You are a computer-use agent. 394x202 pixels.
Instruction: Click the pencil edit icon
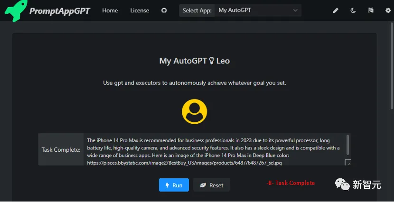click(x=336, y=10)
